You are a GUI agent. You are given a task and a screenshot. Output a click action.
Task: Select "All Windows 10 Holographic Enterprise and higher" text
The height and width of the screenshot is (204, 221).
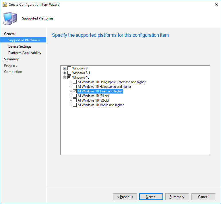tap(112, 82)
